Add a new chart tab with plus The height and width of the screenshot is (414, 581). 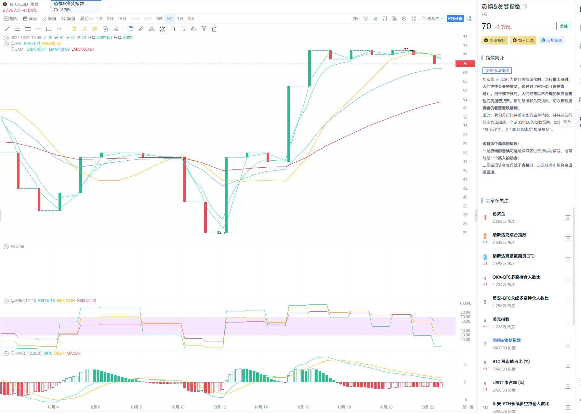coord(110,7)
